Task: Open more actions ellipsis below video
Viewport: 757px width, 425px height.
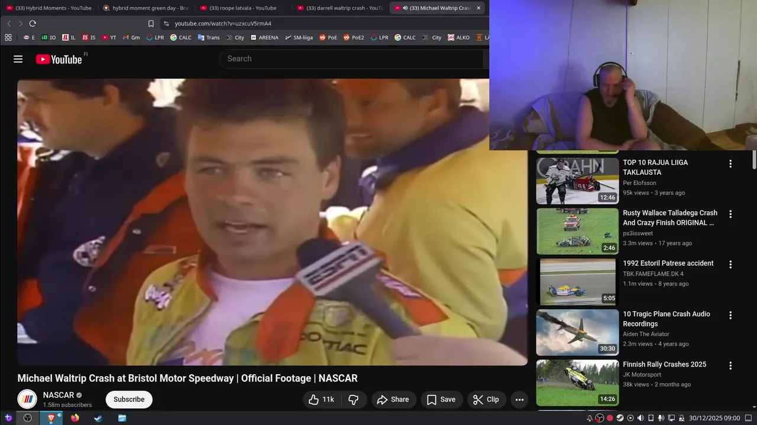Action: 519,400
